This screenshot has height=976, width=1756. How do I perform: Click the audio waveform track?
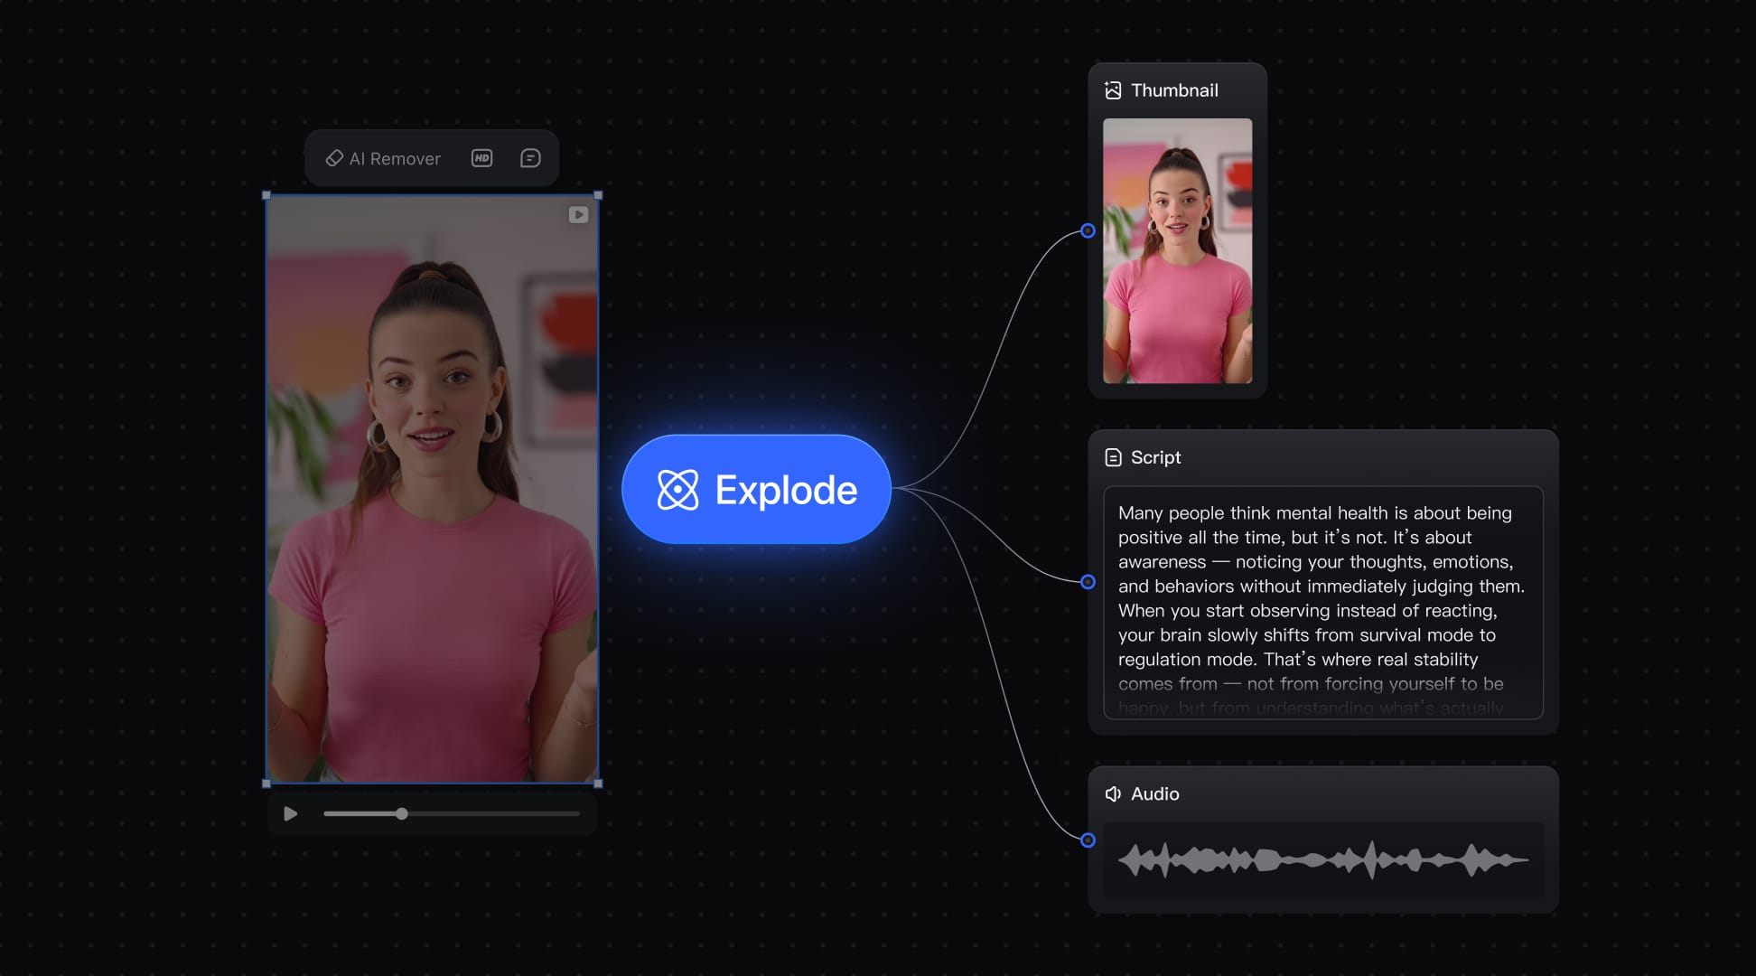click(x=1322, y=859)
